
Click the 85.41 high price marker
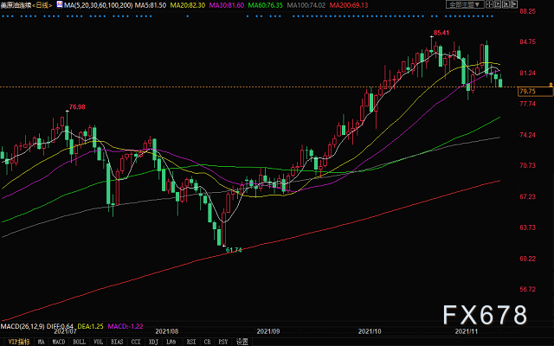pos(441,33)
